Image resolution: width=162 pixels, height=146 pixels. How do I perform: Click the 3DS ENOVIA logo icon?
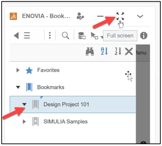click(x=14, y=16)
